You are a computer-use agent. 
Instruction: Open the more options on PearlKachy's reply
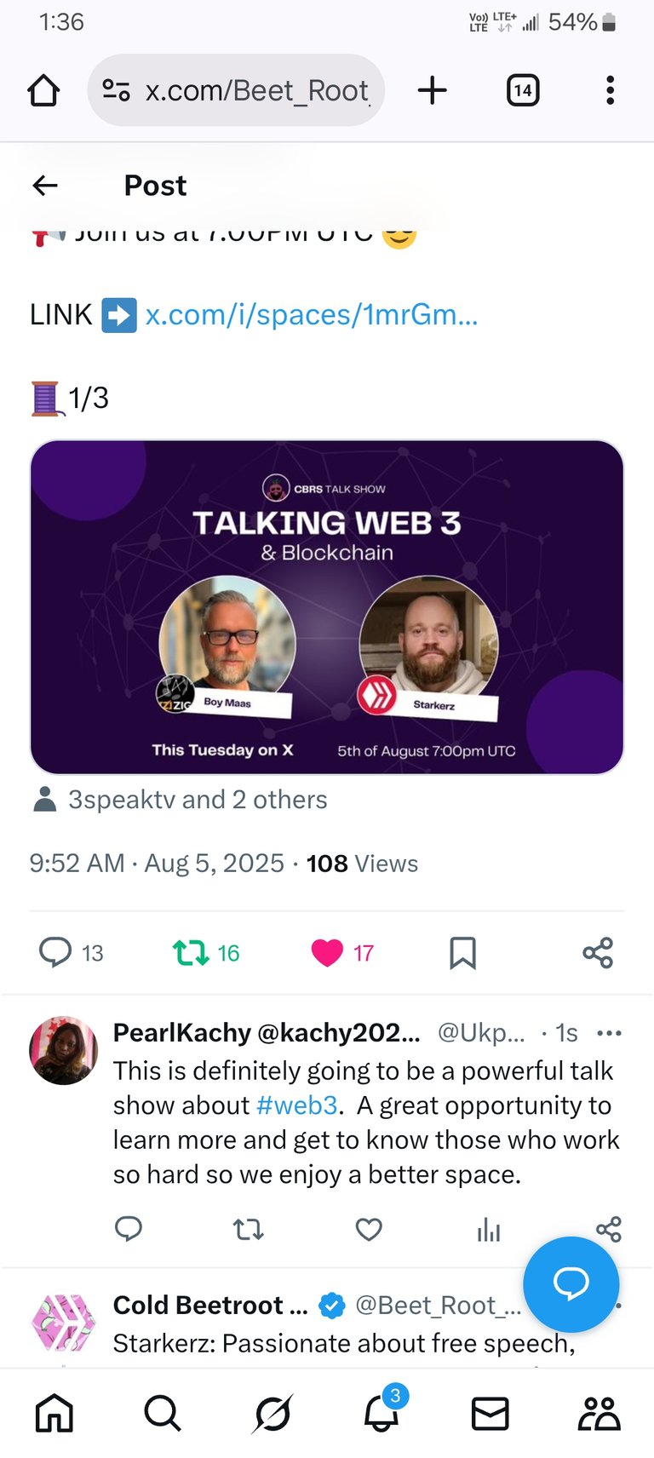pos(610,1033)
